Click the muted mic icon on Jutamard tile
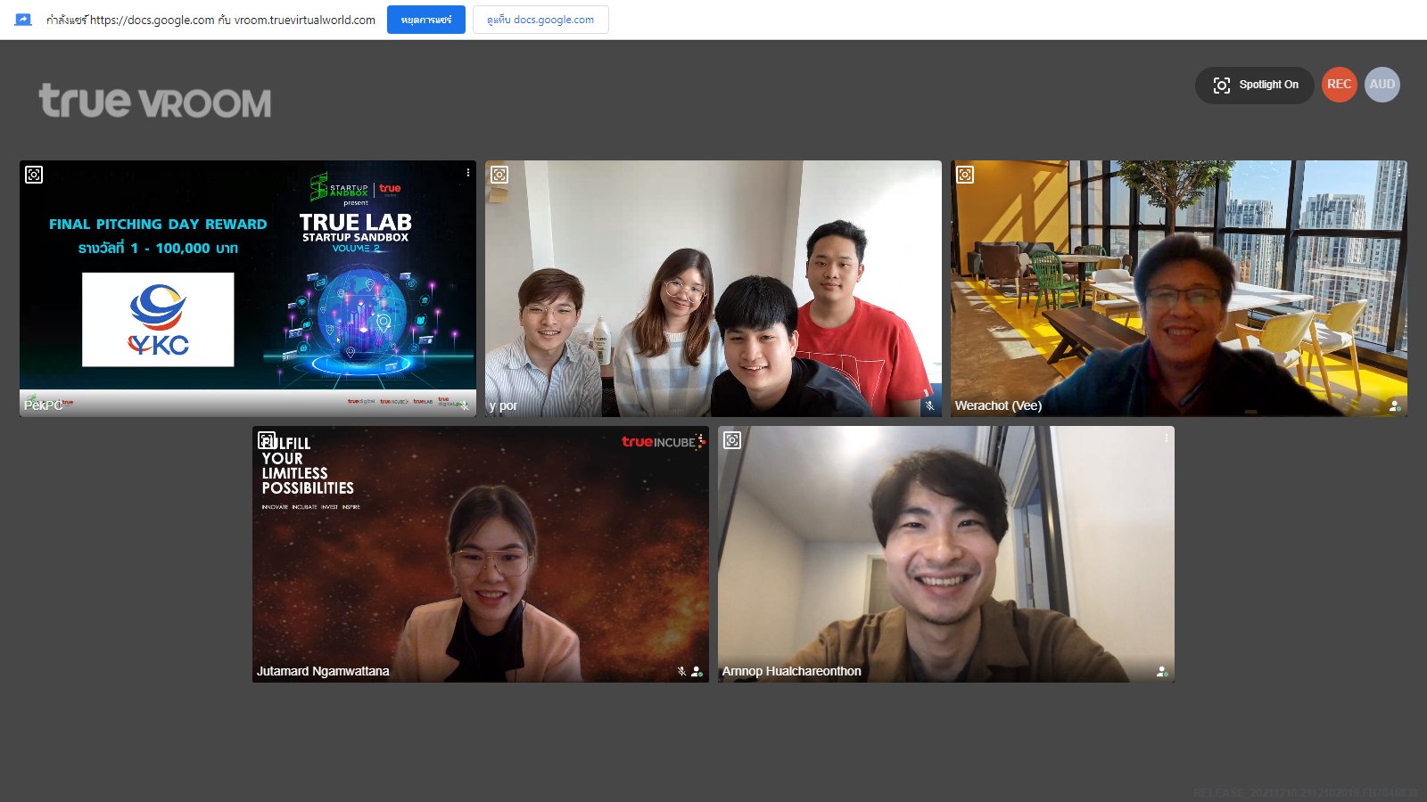This screenshot has width=1427, height=802. coord(681,671)
